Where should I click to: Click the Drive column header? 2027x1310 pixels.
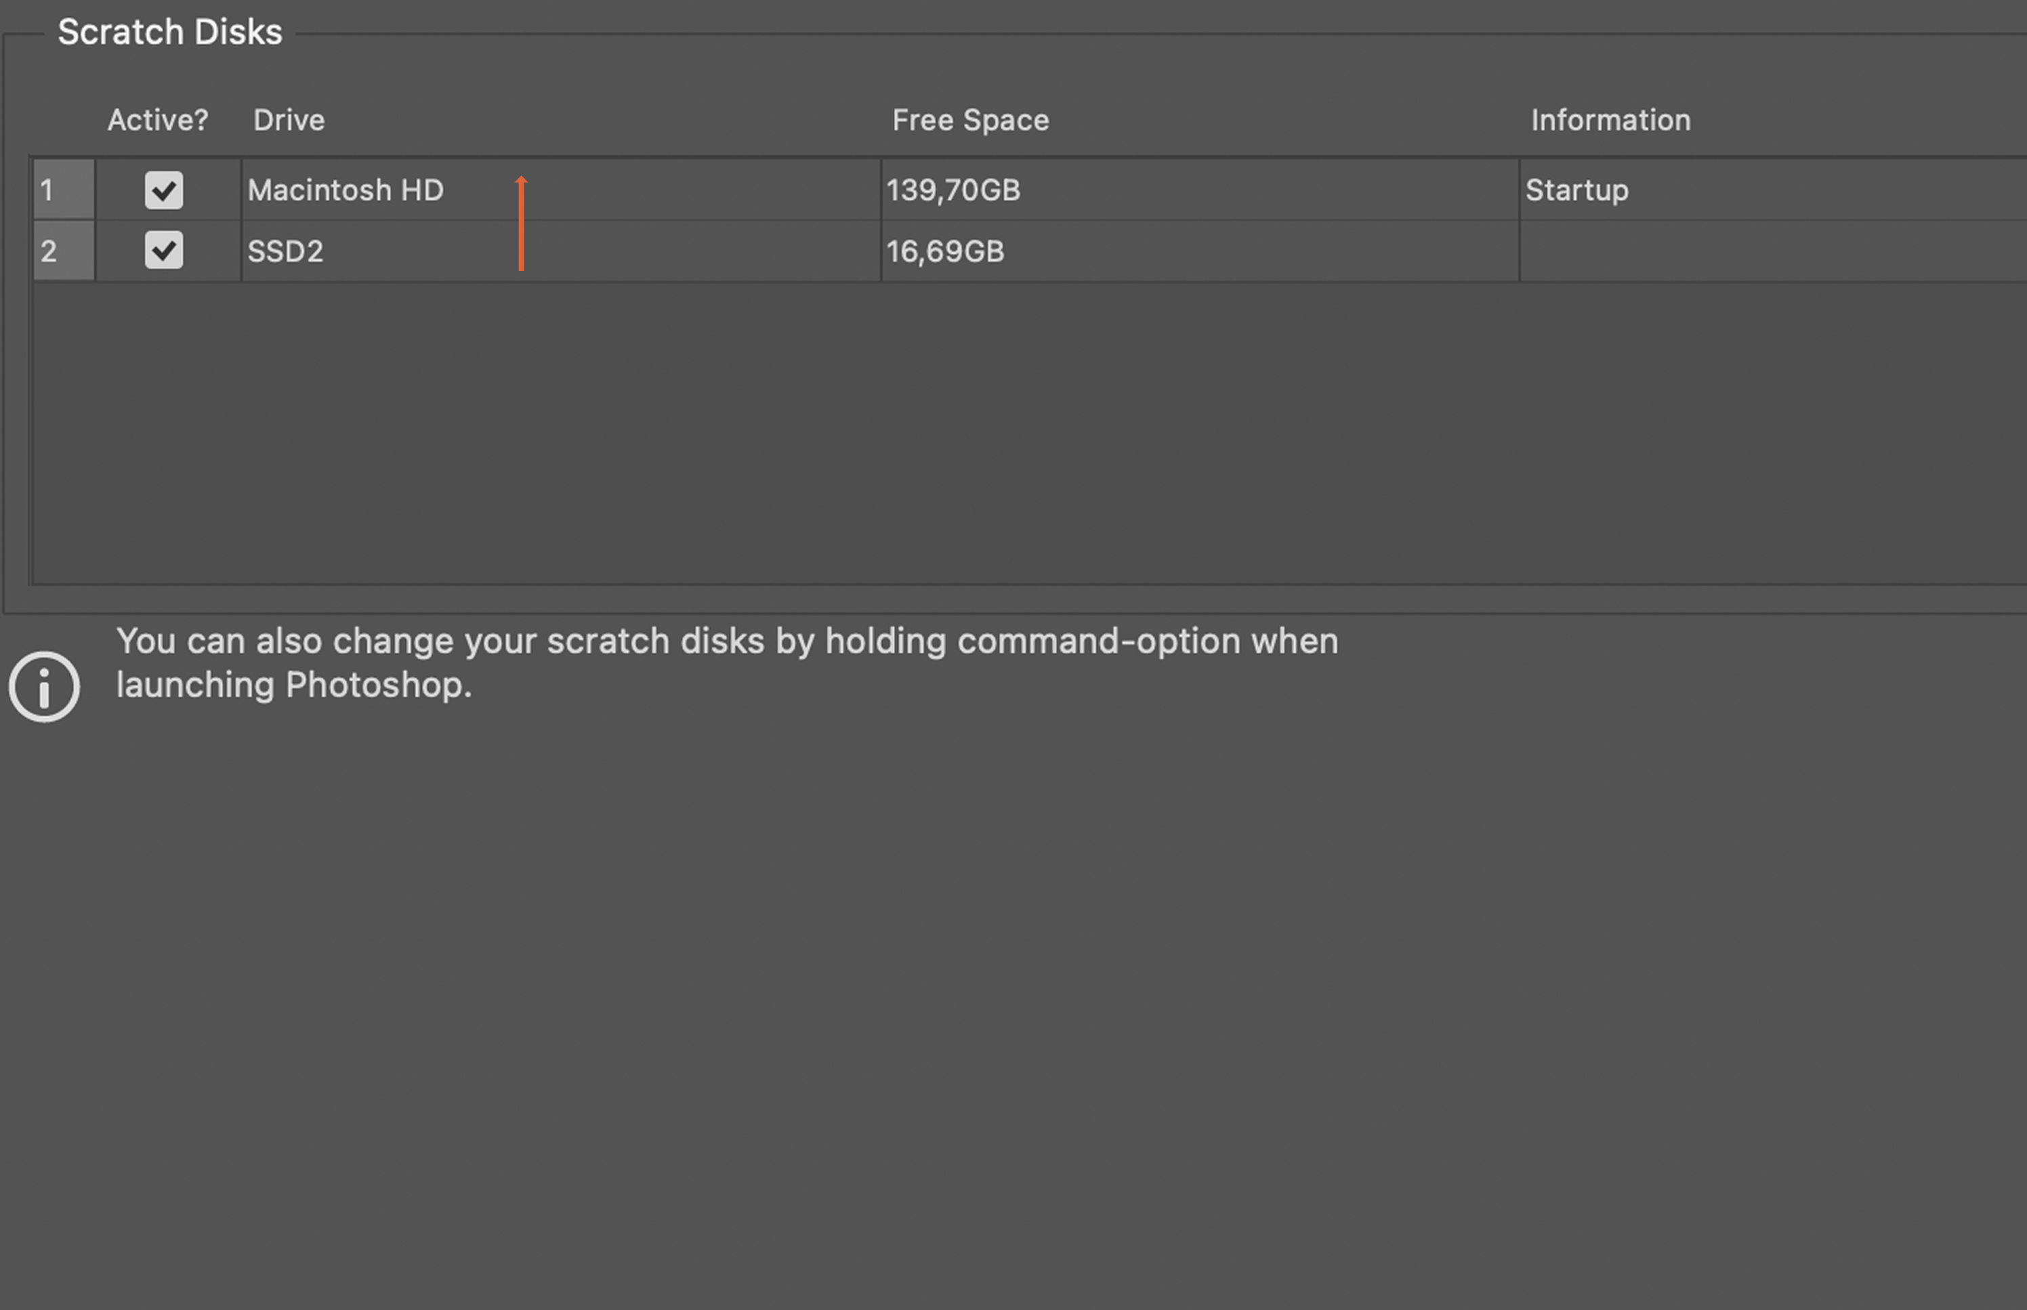pyautogui.click(x=289, y=120)
